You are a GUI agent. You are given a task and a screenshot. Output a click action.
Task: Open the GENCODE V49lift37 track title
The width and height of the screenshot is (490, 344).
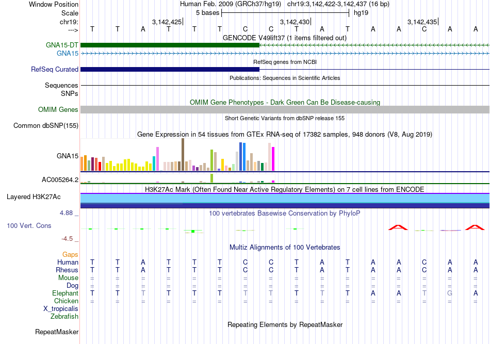[285, 38]
